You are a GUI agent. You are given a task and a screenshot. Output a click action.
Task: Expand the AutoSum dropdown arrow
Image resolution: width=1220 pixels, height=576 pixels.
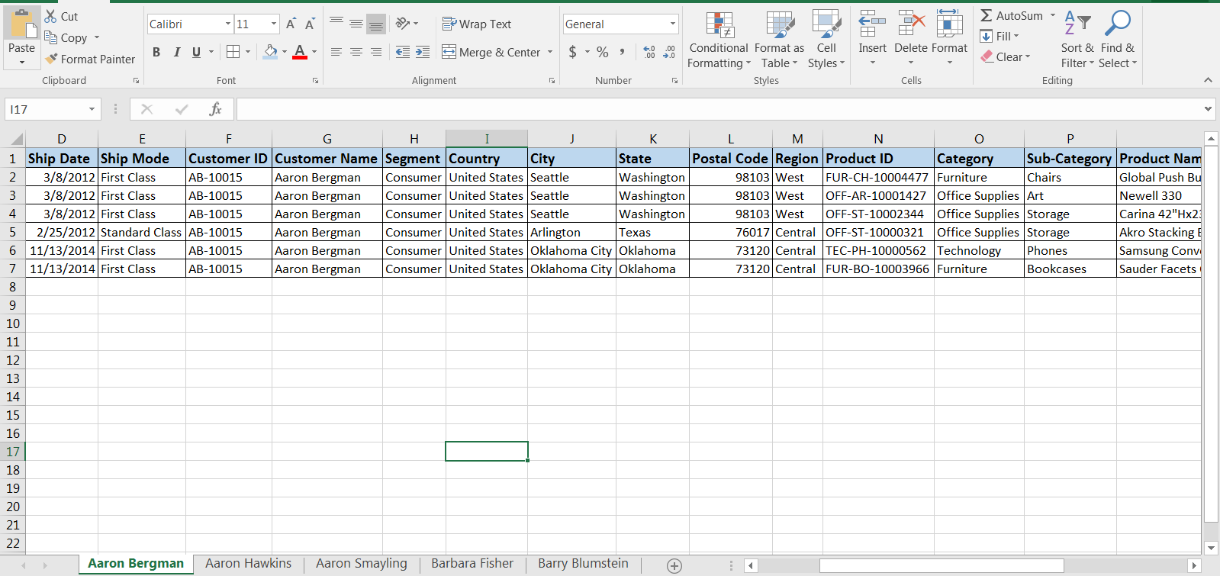(x=1053, y=15)
